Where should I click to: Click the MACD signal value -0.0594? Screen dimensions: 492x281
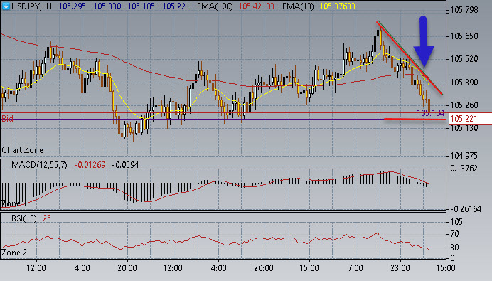125,165
